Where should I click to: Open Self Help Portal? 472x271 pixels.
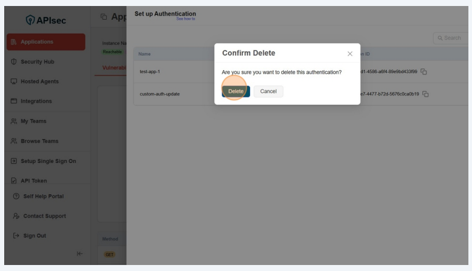pos(43,197)
